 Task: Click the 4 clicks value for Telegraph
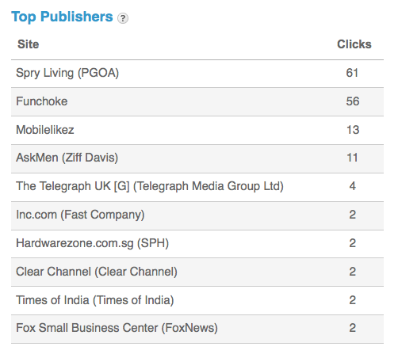click(353, 186)
